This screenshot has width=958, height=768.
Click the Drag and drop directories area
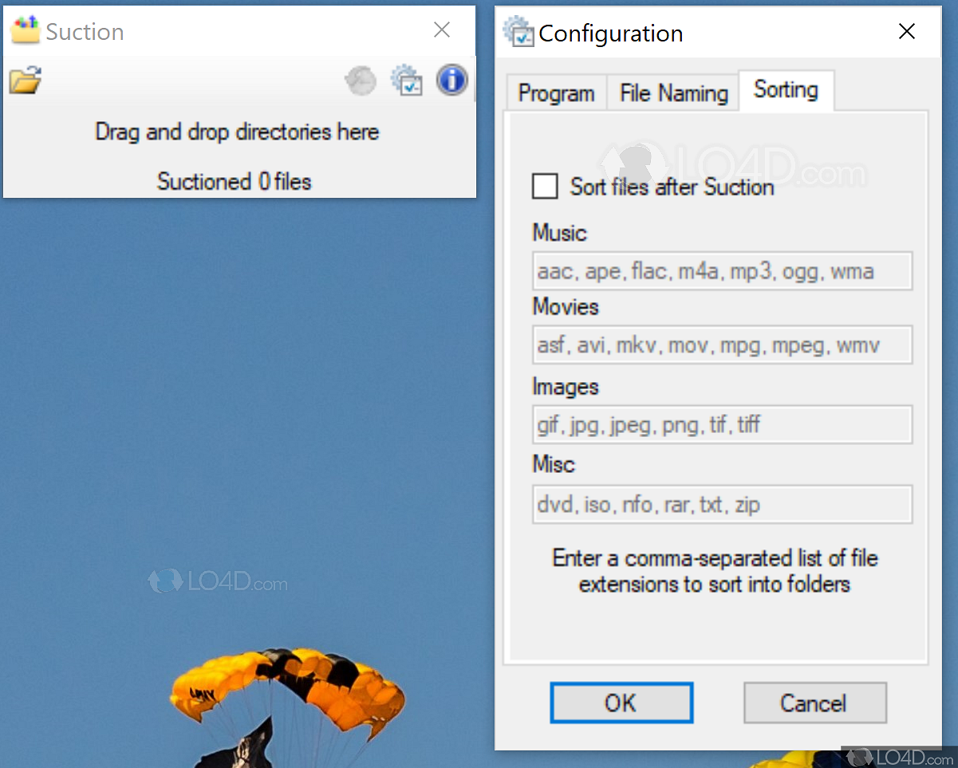click(237, 132)
